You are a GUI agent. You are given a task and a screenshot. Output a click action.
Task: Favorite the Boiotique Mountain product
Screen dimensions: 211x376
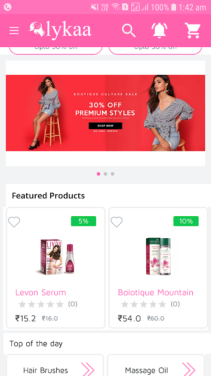pyautogui.click(x=116, y=222)
